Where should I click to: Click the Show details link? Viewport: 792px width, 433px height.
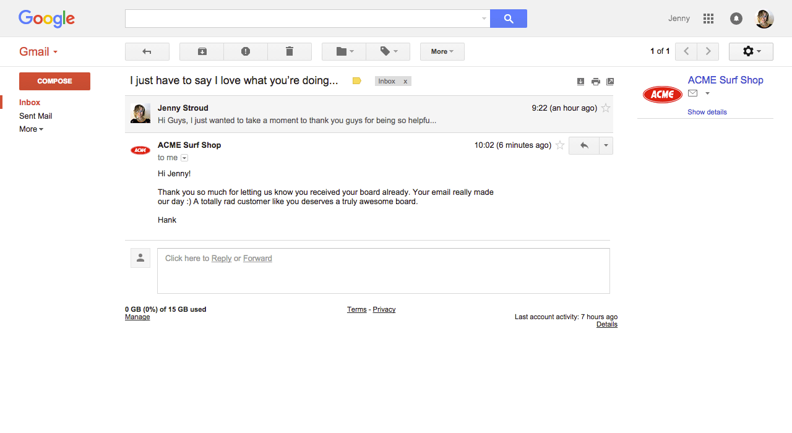pos(707,112)
